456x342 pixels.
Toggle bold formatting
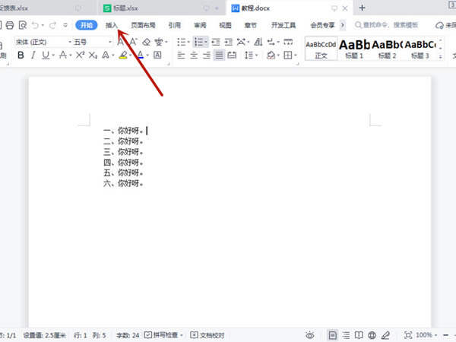pos(21,55)
